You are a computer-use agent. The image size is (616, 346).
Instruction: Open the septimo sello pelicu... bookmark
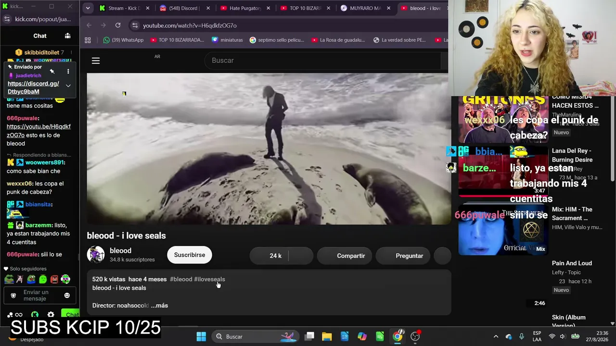click(277, 40)
